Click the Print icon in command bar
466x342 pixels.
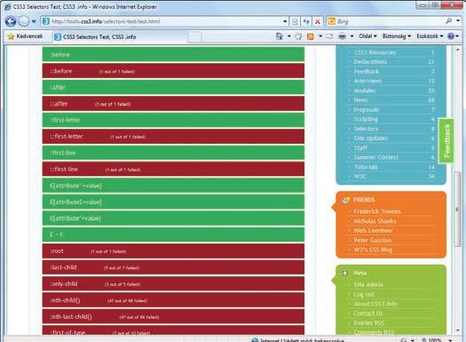pyautogui.click(x=342, y=36)
